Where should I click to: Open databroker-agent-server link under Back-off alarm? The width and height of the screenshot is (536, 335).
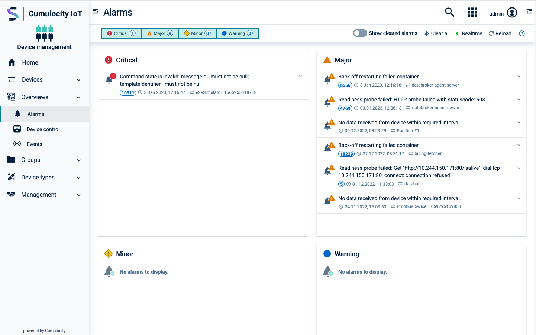click(x=435, y=85)
